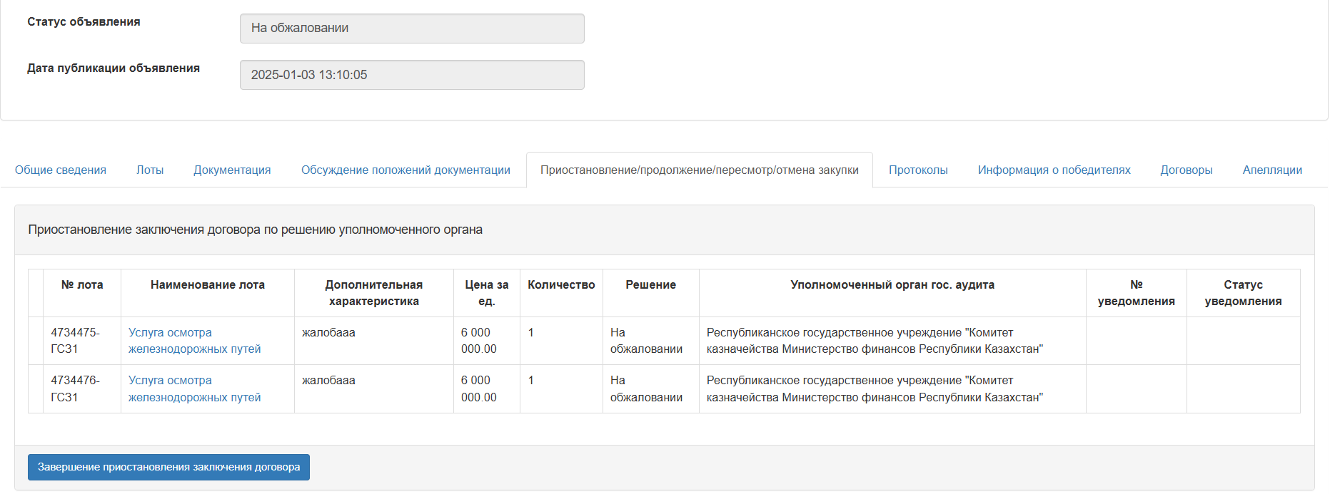Click the № уведомления column header
Viewport: 1335px width, 494px height.
click(x=1137, y=293)
